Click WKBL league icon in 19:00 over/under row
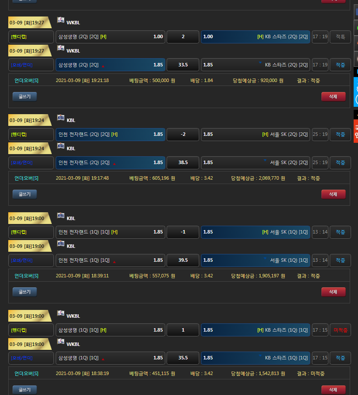 (x=60, y=342)
